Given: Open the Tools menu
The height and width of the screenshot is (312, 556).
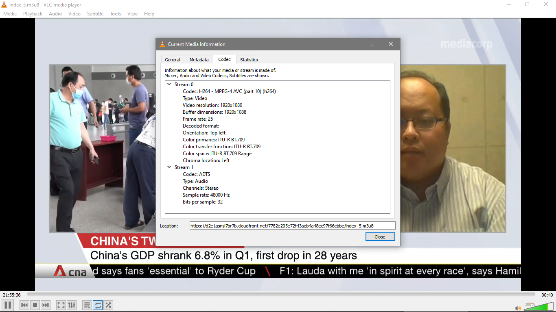Looking at the screenshot, I should click(x=115, y=13).
